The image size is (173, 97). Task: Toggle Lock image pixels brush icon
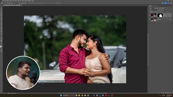153,12
